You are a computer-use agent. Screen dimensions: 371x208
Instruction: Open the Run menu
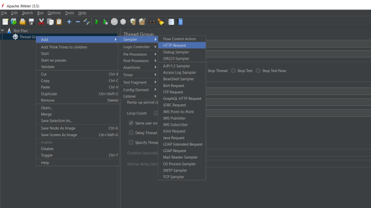40,13
